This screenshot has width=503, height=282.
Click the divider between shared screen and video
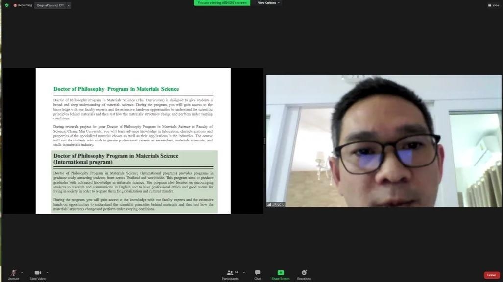tap(264, 141)
